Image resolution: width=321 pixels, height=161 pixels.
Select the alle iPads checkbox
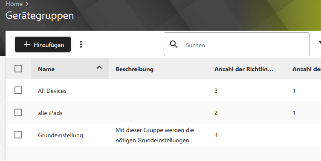[18, 112]
